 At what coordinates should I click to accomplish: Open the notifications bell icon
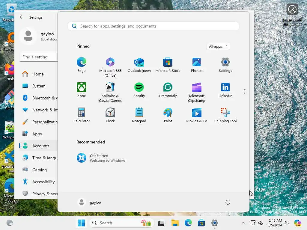(x=287, y=223)
